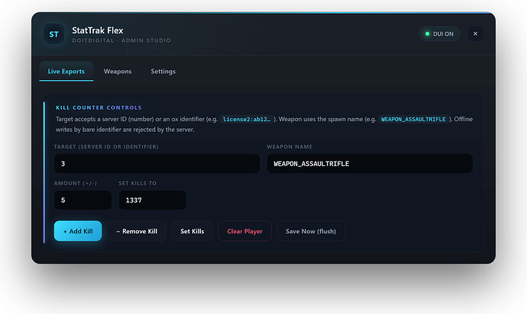This screenshot has width=527, height=314.
Task: Click the WEAPON_ASSAULTRIFLE example chip in description
Action: point(413,119)
